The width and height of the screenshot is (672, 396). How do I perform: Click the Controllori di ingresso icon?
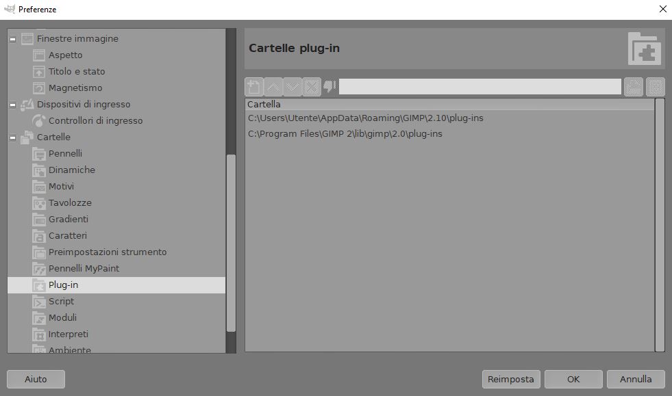point(39,121)
